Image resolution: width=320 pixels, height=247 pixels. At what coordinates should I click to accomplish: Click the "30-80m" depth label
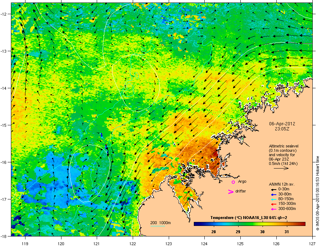(x=285, y=194)
